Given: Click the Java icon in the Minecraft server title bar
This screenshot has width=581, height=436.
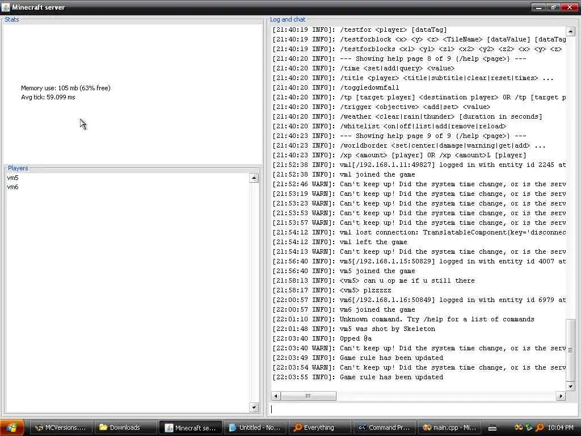Looking at the screenshot, I should tap(6, 7).
